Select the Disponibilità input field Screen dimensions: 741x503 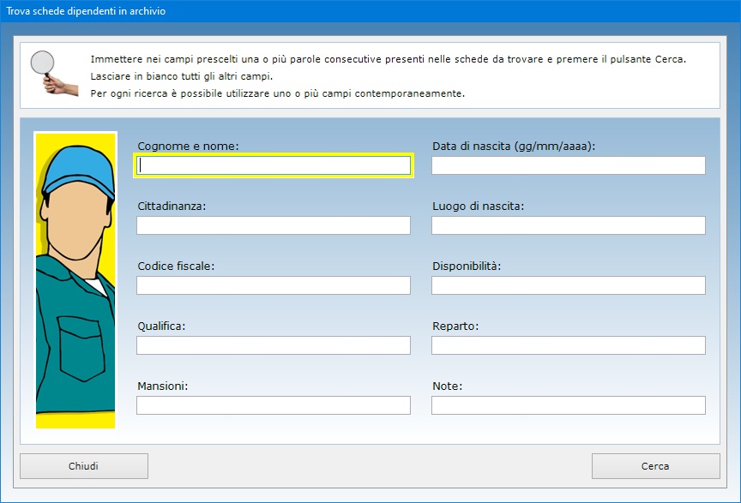click(569, 285)
